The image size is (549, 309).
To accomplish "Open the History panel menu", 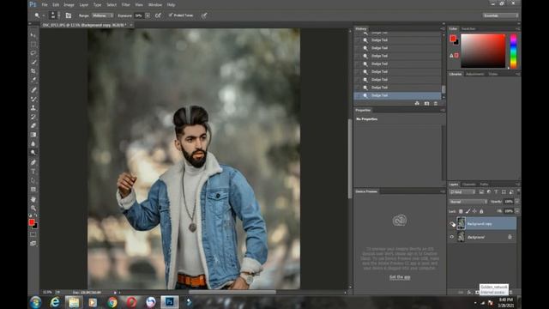I will [443, 28].
